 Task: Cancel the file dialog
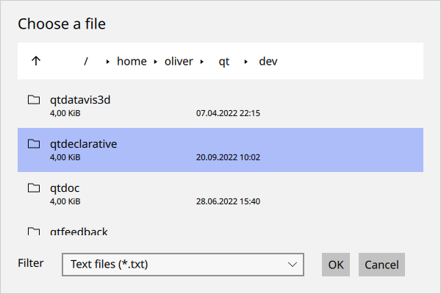[x=381, y=265]
